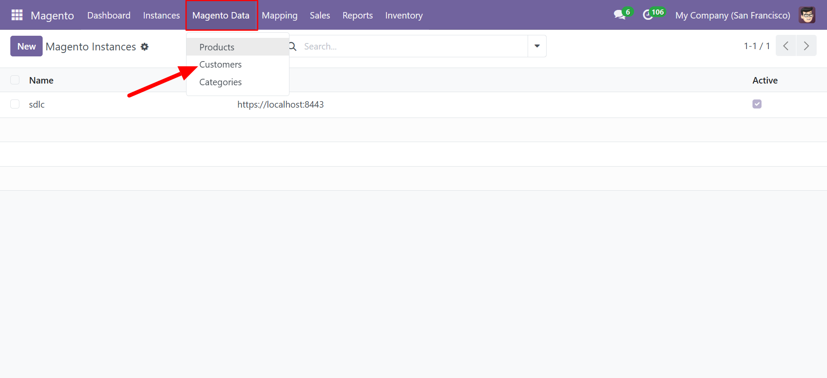This screenshot has width=827, height=378.
Task: Open the sdlc instance record
Action: pyautogui.click(x=37, y=105)
